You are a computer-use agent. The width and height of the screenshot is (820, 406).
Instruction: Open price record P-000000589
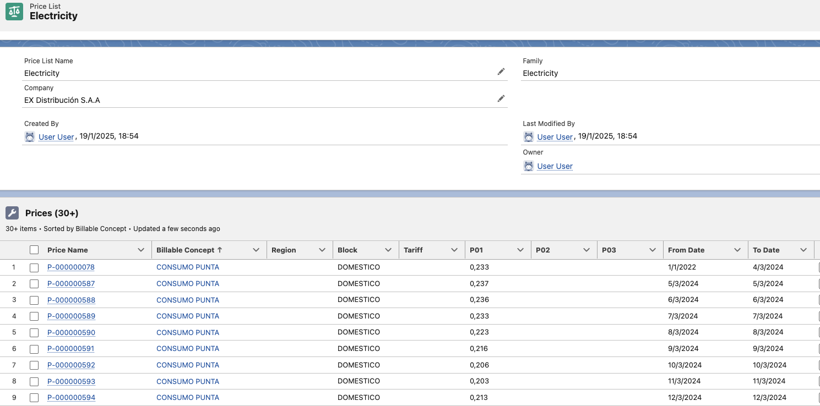[x=71, y=316]
